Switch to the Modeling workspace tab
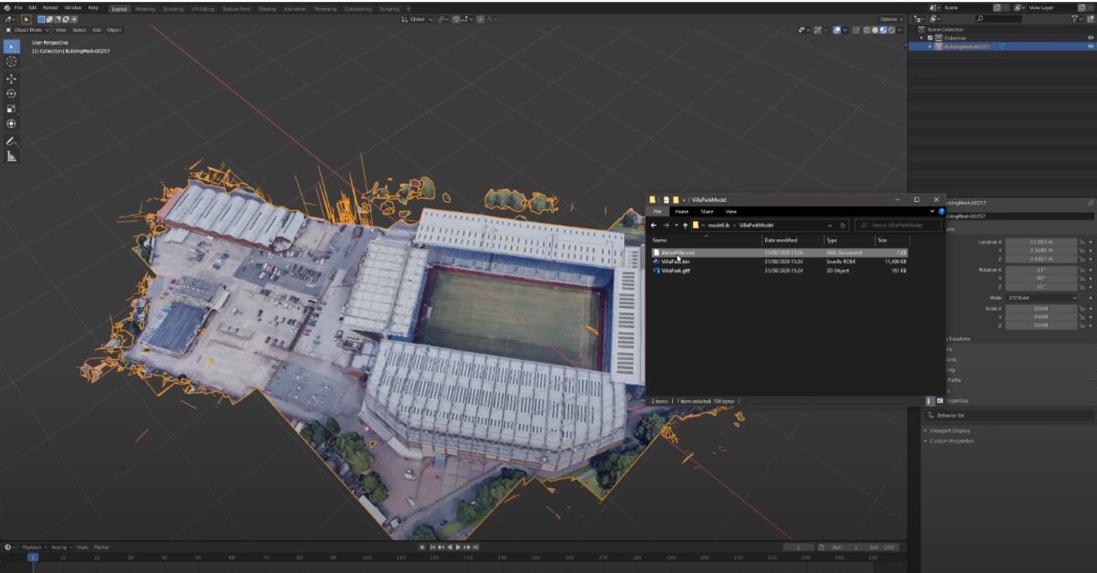The height and width of the screenshot is (573, 1097). [x=145, y=8]
